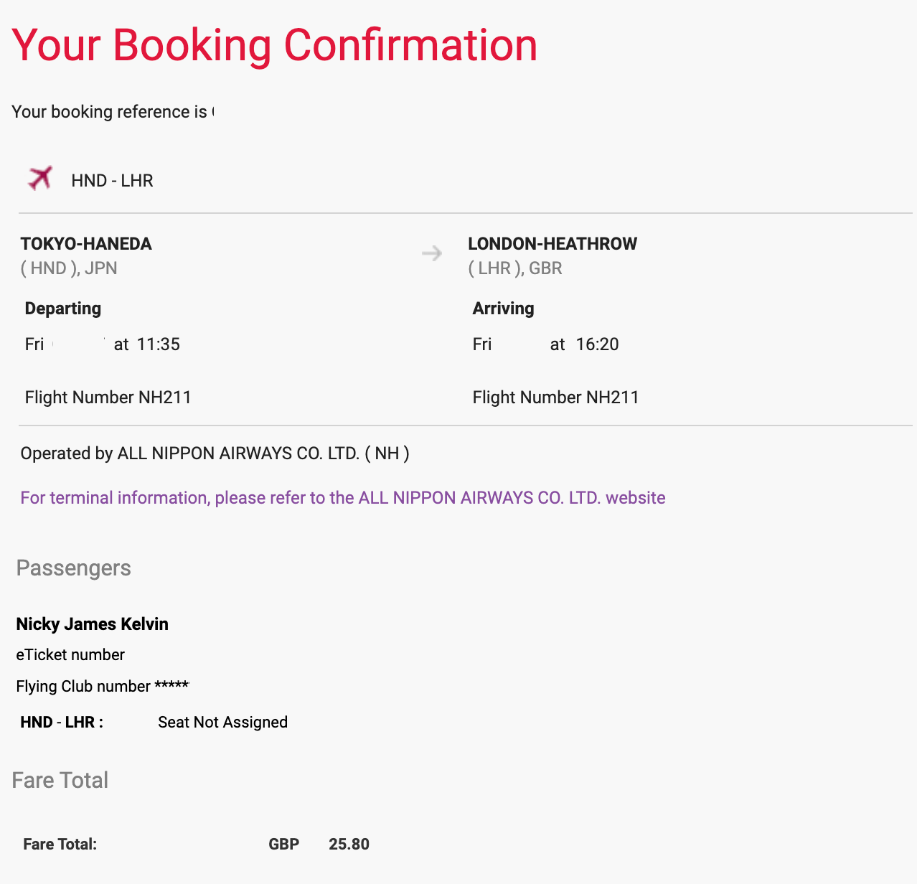This screenshot has width=917, height=884.
Task: Click the LONDON-HEATHROW arrival airport name
Action: click(x=552, y=244)
